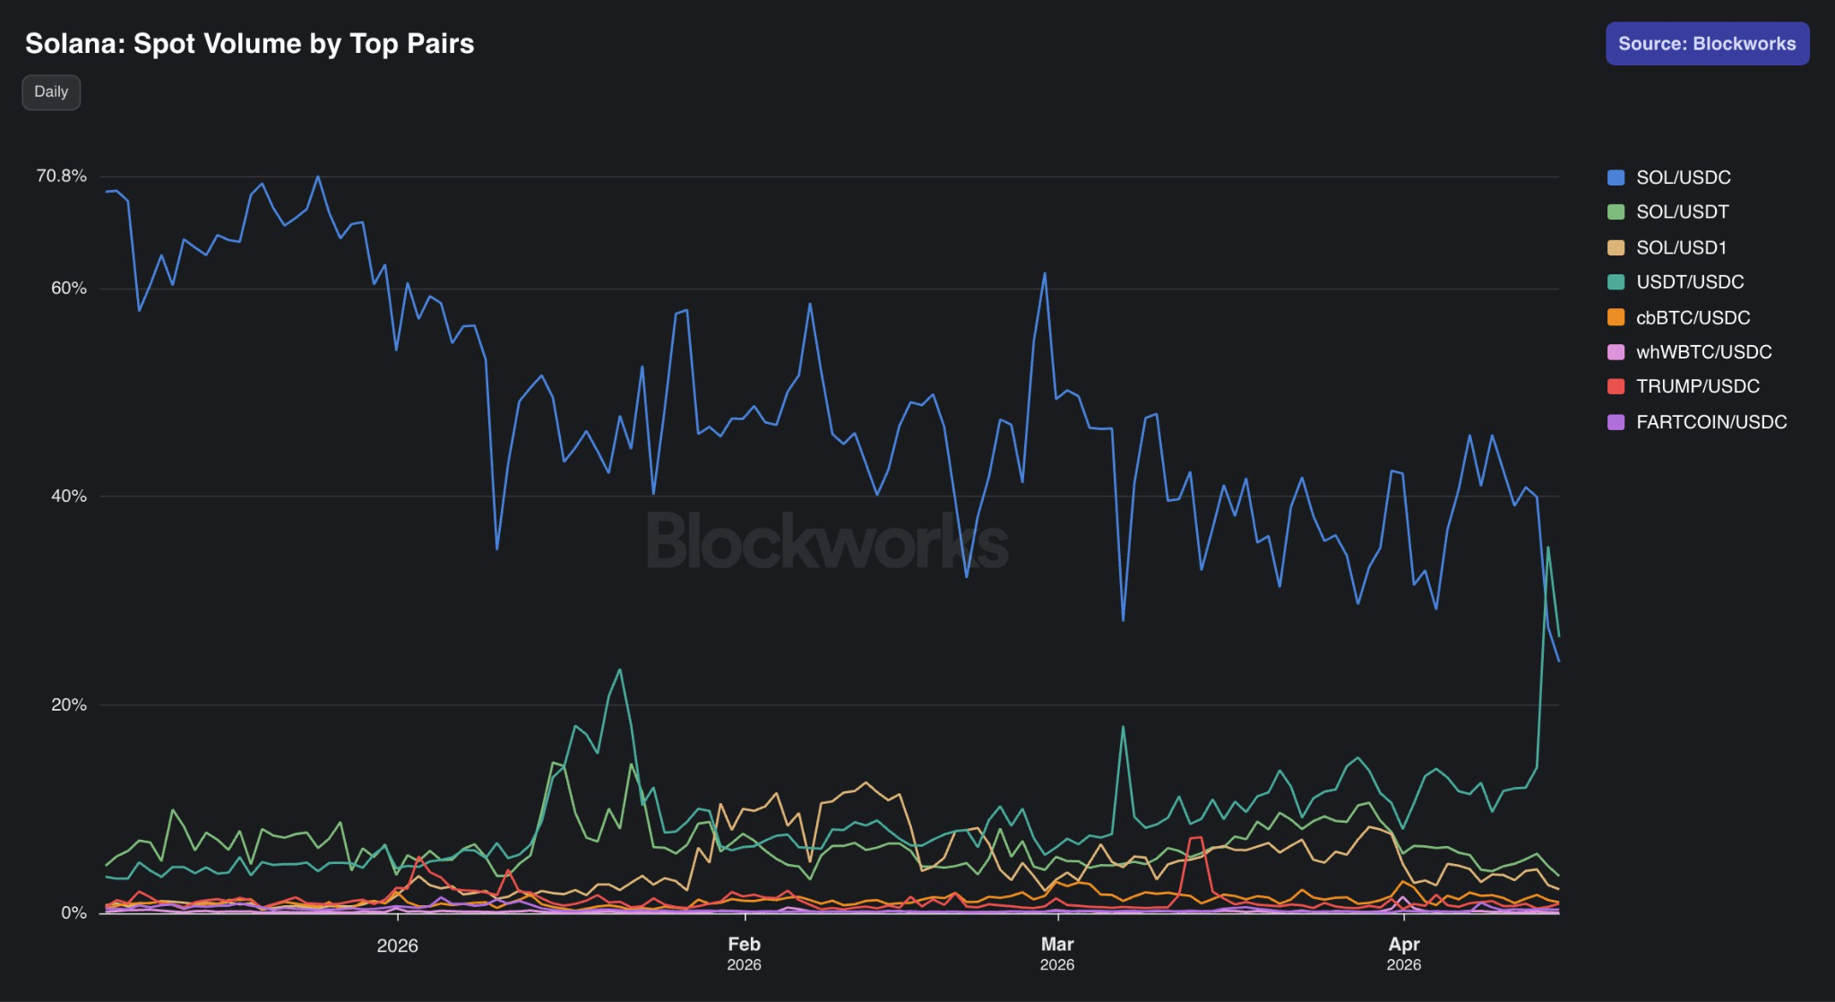Toggle SOL/USD1 legend text
The width and height of the screenshot is (1835, 1002).
[1681, 247]
